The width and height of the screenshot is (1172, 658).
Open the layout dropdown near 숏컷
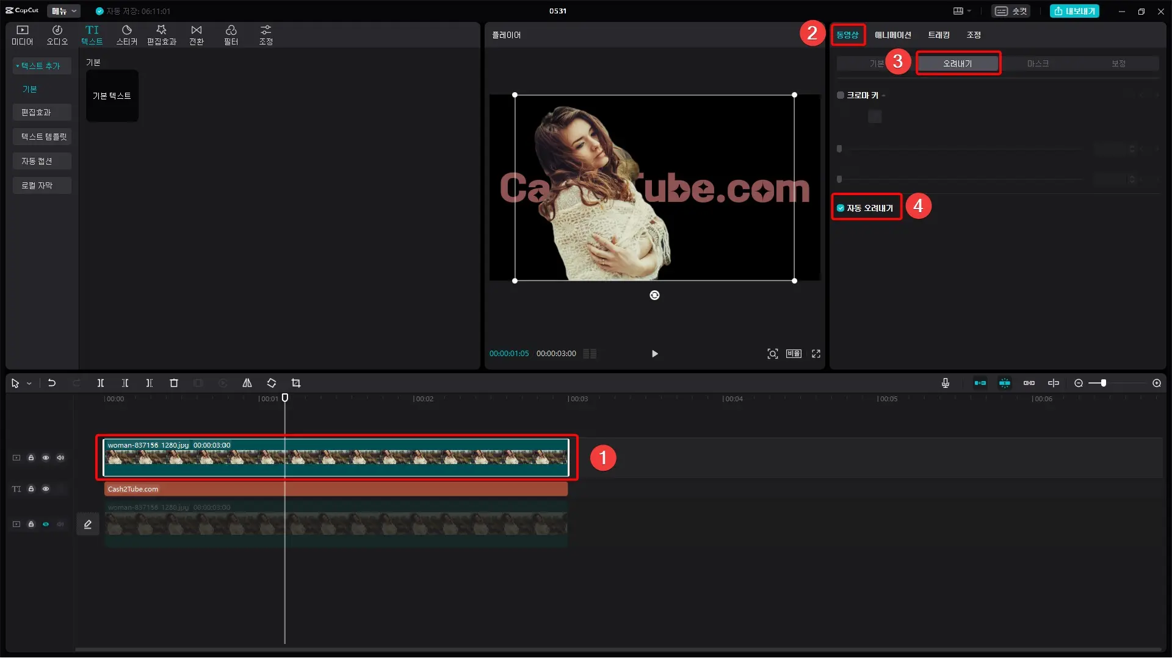(x=962, y=11)
